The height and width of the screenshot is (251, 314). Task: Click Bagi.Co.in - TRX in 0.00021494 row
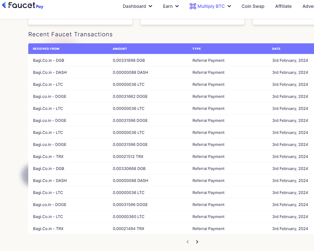[x=48, y=229]
